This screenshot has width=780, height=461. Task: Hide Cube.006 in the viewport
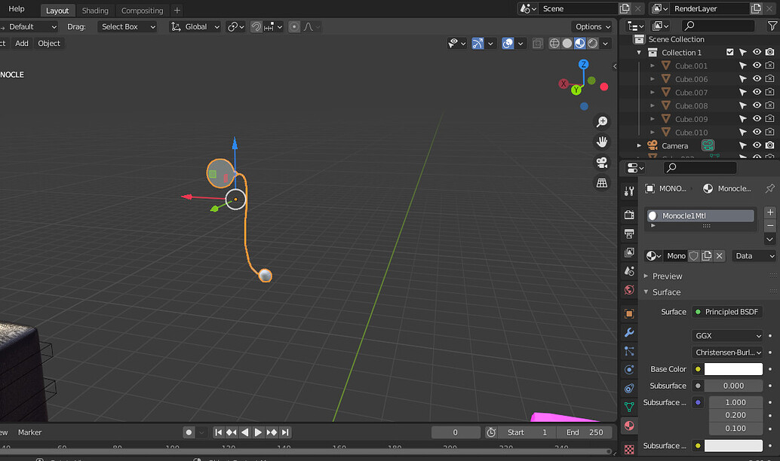click(x=757, y=78)
